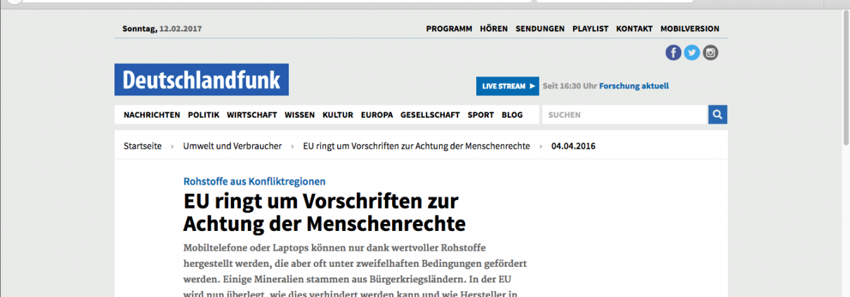Viewport: 850px width, 297px height.
Task: Go to the Europa section
Action: [377, 115]
